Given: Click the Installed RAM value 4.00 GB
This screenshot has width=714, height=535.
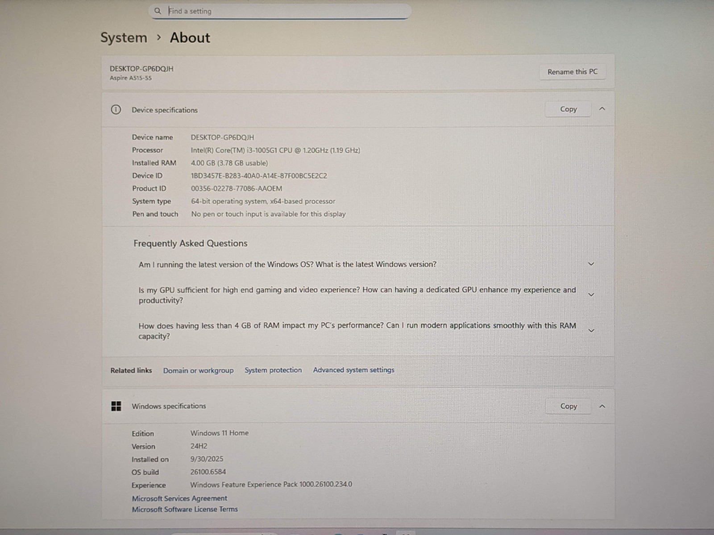Looking at the screenshot, I should (229, 163).
